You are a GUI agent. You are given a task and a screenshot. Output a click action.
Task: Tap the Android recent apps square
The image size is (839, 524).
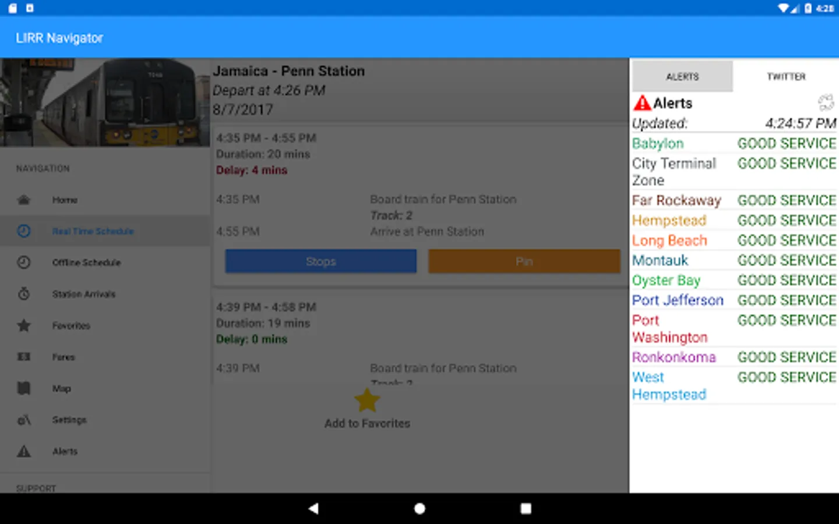[x=526, y=508]
